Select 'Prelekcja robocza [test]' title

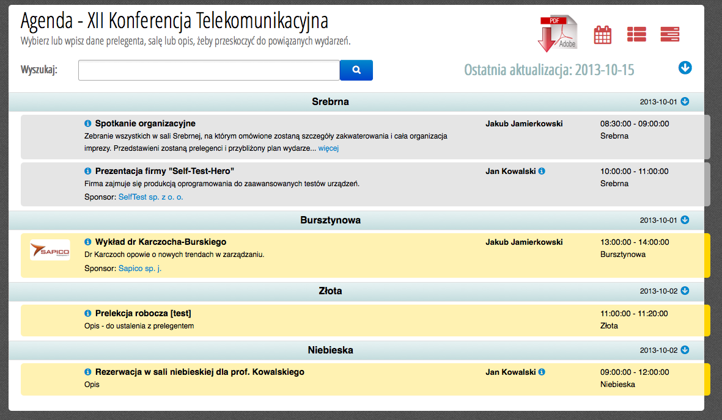tap(142, 313)
